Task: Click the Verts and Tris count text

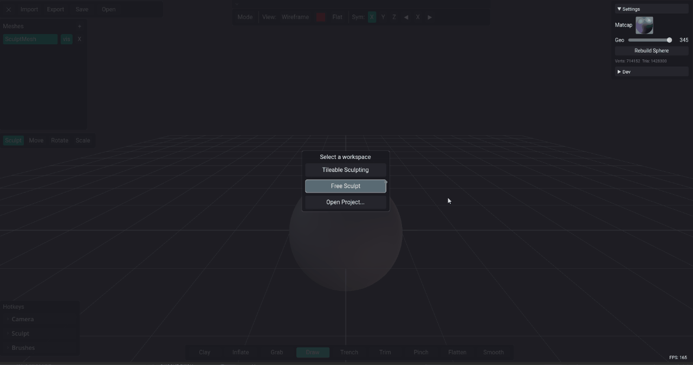Action: (x=641, y=61)
